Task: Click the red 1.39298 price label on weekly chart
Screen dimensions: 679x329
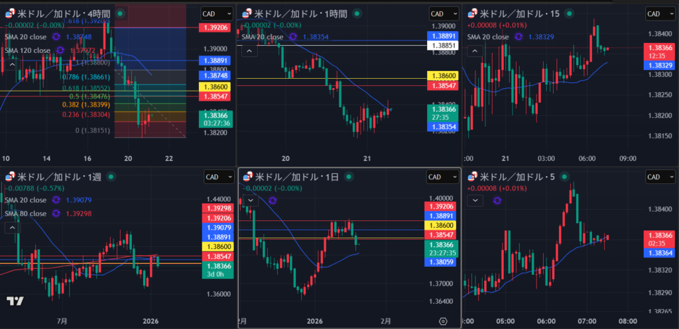Action: pos(217,208)
